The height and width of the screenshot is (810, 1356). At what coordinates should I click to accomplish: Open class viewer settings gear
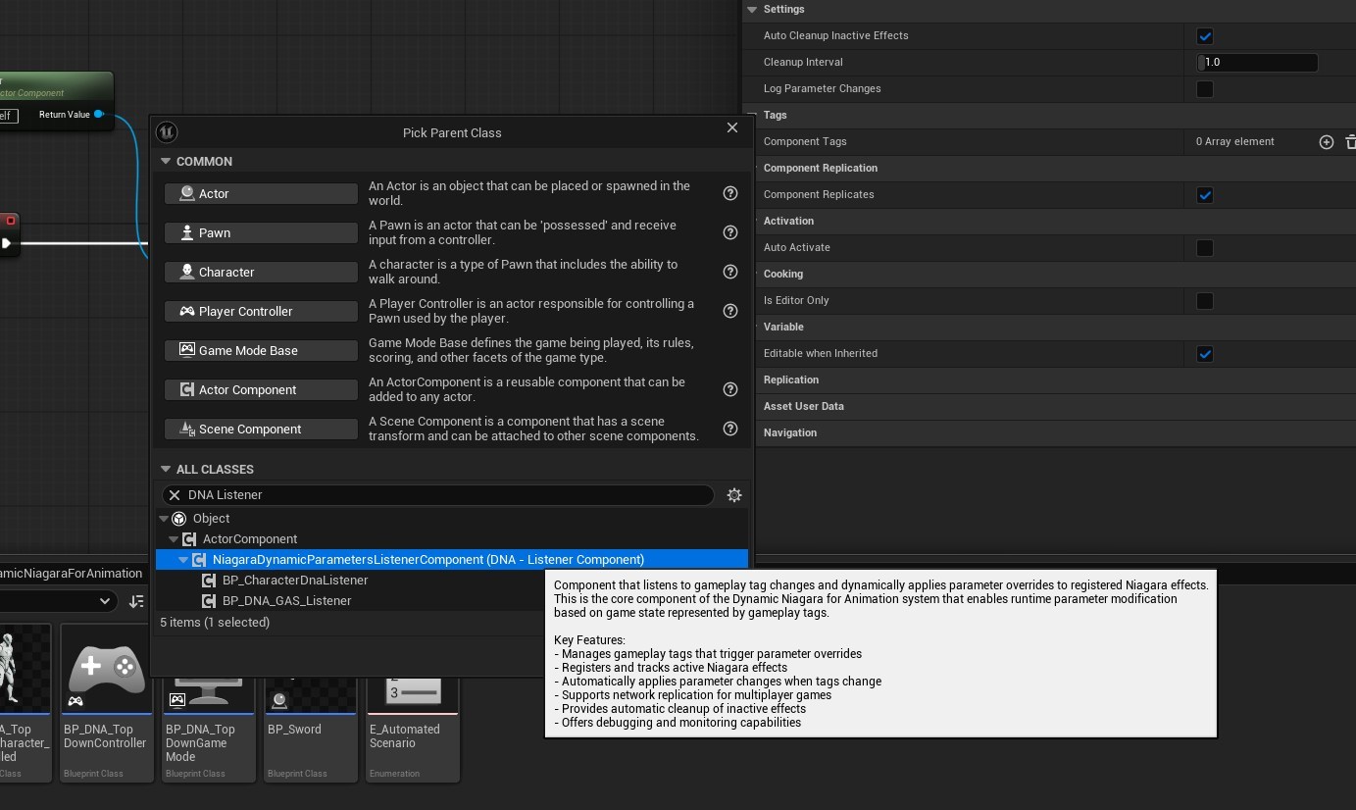pos(733,495)
